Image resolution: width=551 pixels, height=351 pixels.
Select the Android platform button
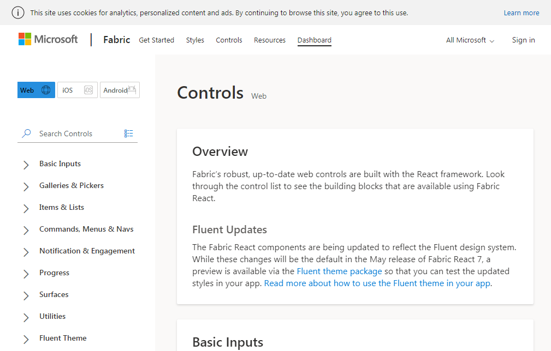(120, 90)
